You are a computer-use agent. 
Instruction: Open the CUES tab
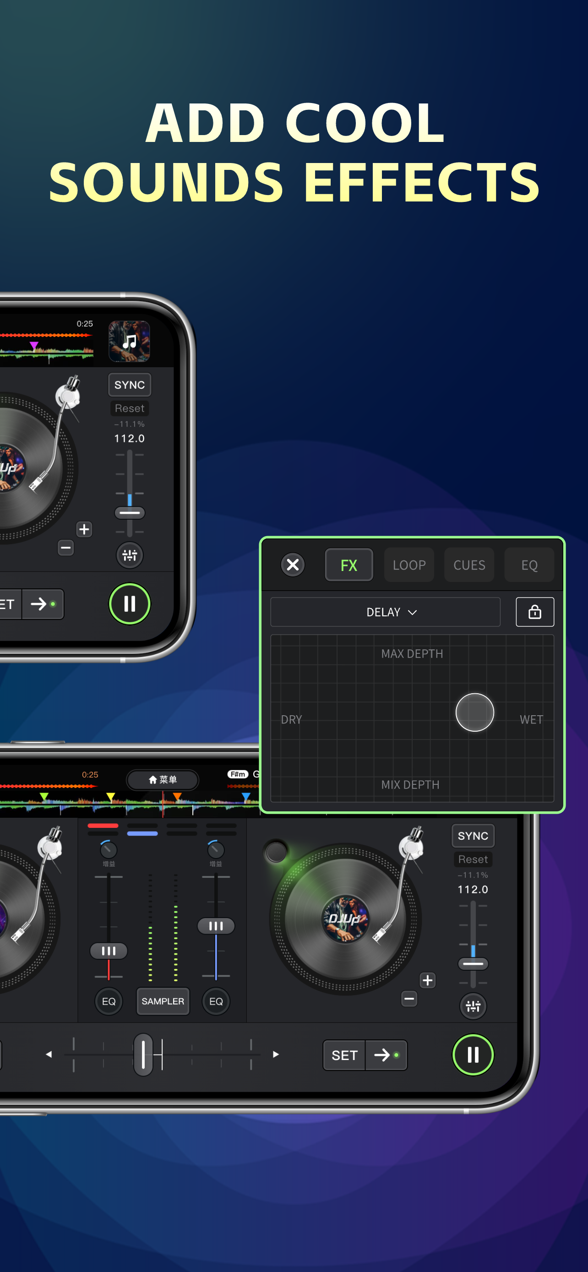[469, 565]
